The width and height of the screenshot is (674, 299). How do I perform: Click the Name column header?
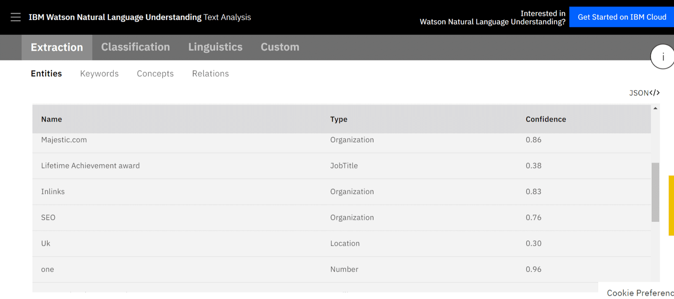pos(51,119)
